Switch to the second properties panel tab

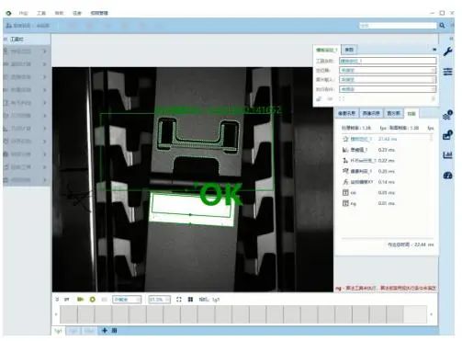click(349, 50)
